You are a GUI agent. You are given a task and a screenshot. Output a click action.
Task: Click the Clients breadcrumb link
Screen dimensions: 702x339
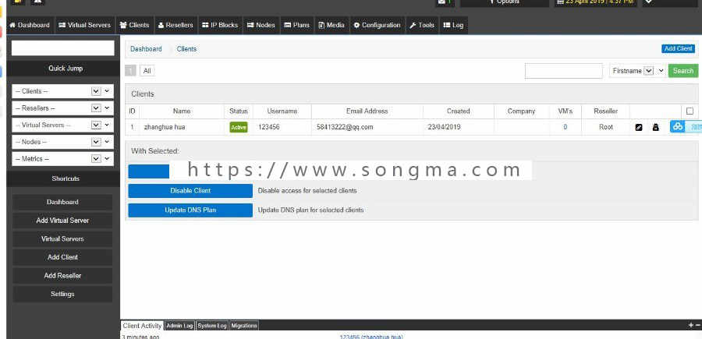click(186, 49)
